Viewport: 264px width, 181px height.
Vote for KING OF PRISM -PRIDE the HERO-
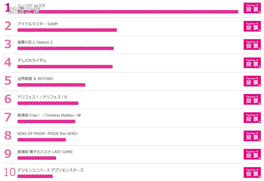(252, 136)
